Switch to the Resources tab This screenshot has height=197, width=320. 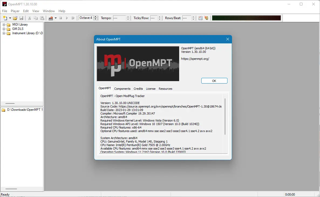point(165,89)
